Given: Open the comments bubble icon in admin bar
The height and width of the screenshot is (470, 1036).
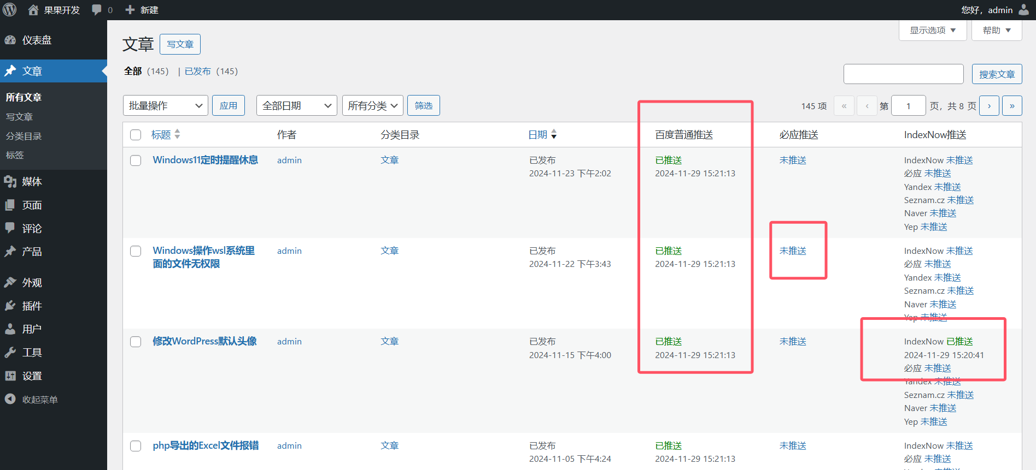Looking at the screenshot, I should coord(97,10).
